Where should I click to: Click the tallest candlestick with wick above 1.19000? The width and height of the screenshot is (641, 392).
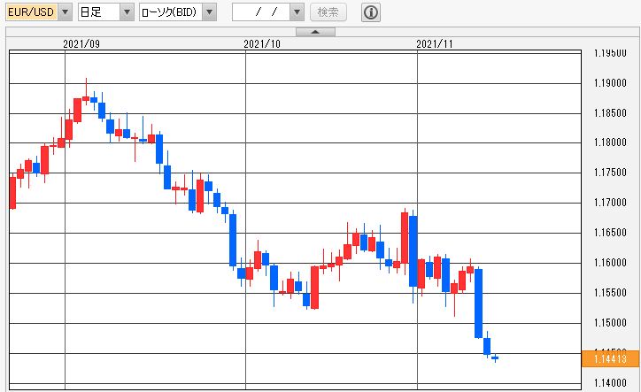86,91
